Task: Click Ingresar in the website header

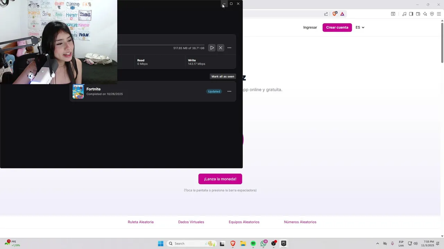Action: [x=310, y=27]
